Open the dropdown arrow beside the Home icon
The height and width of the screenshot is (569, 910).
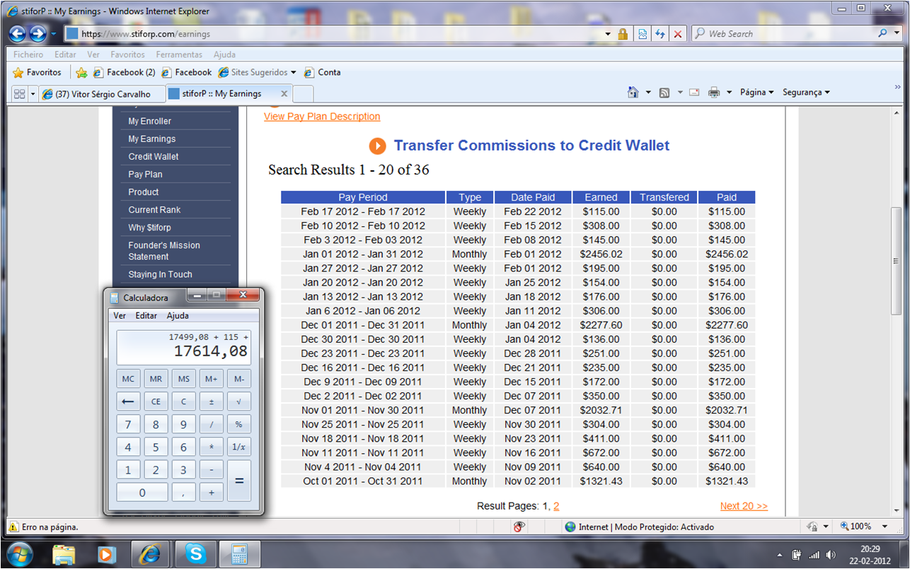click(x=648, y=93)
